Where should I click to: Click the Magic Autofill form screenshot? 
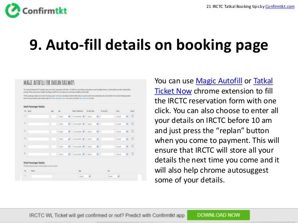(81, 130)
